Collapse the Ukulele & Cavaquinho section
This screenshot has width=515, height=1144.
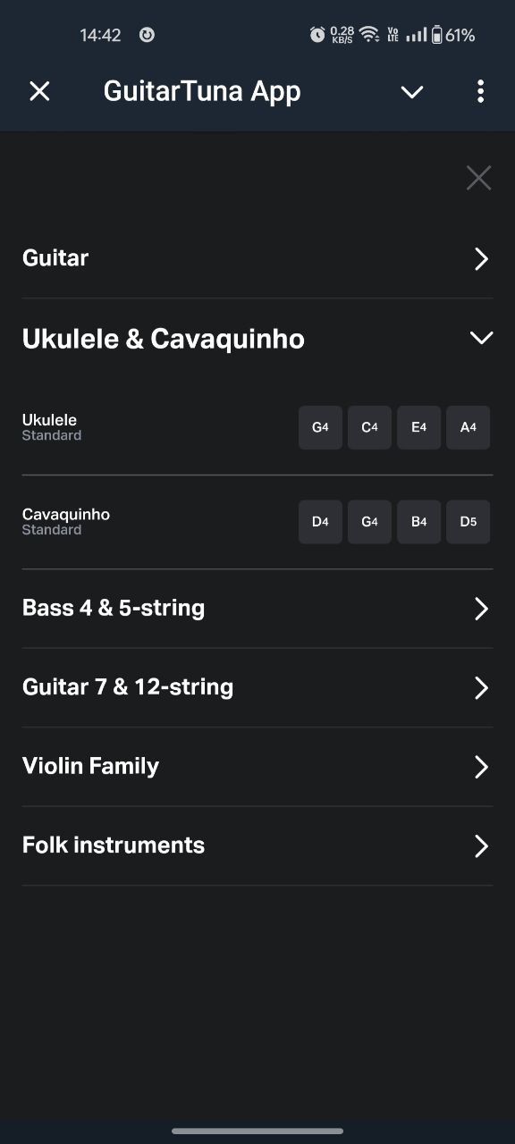tap(257, 339)
